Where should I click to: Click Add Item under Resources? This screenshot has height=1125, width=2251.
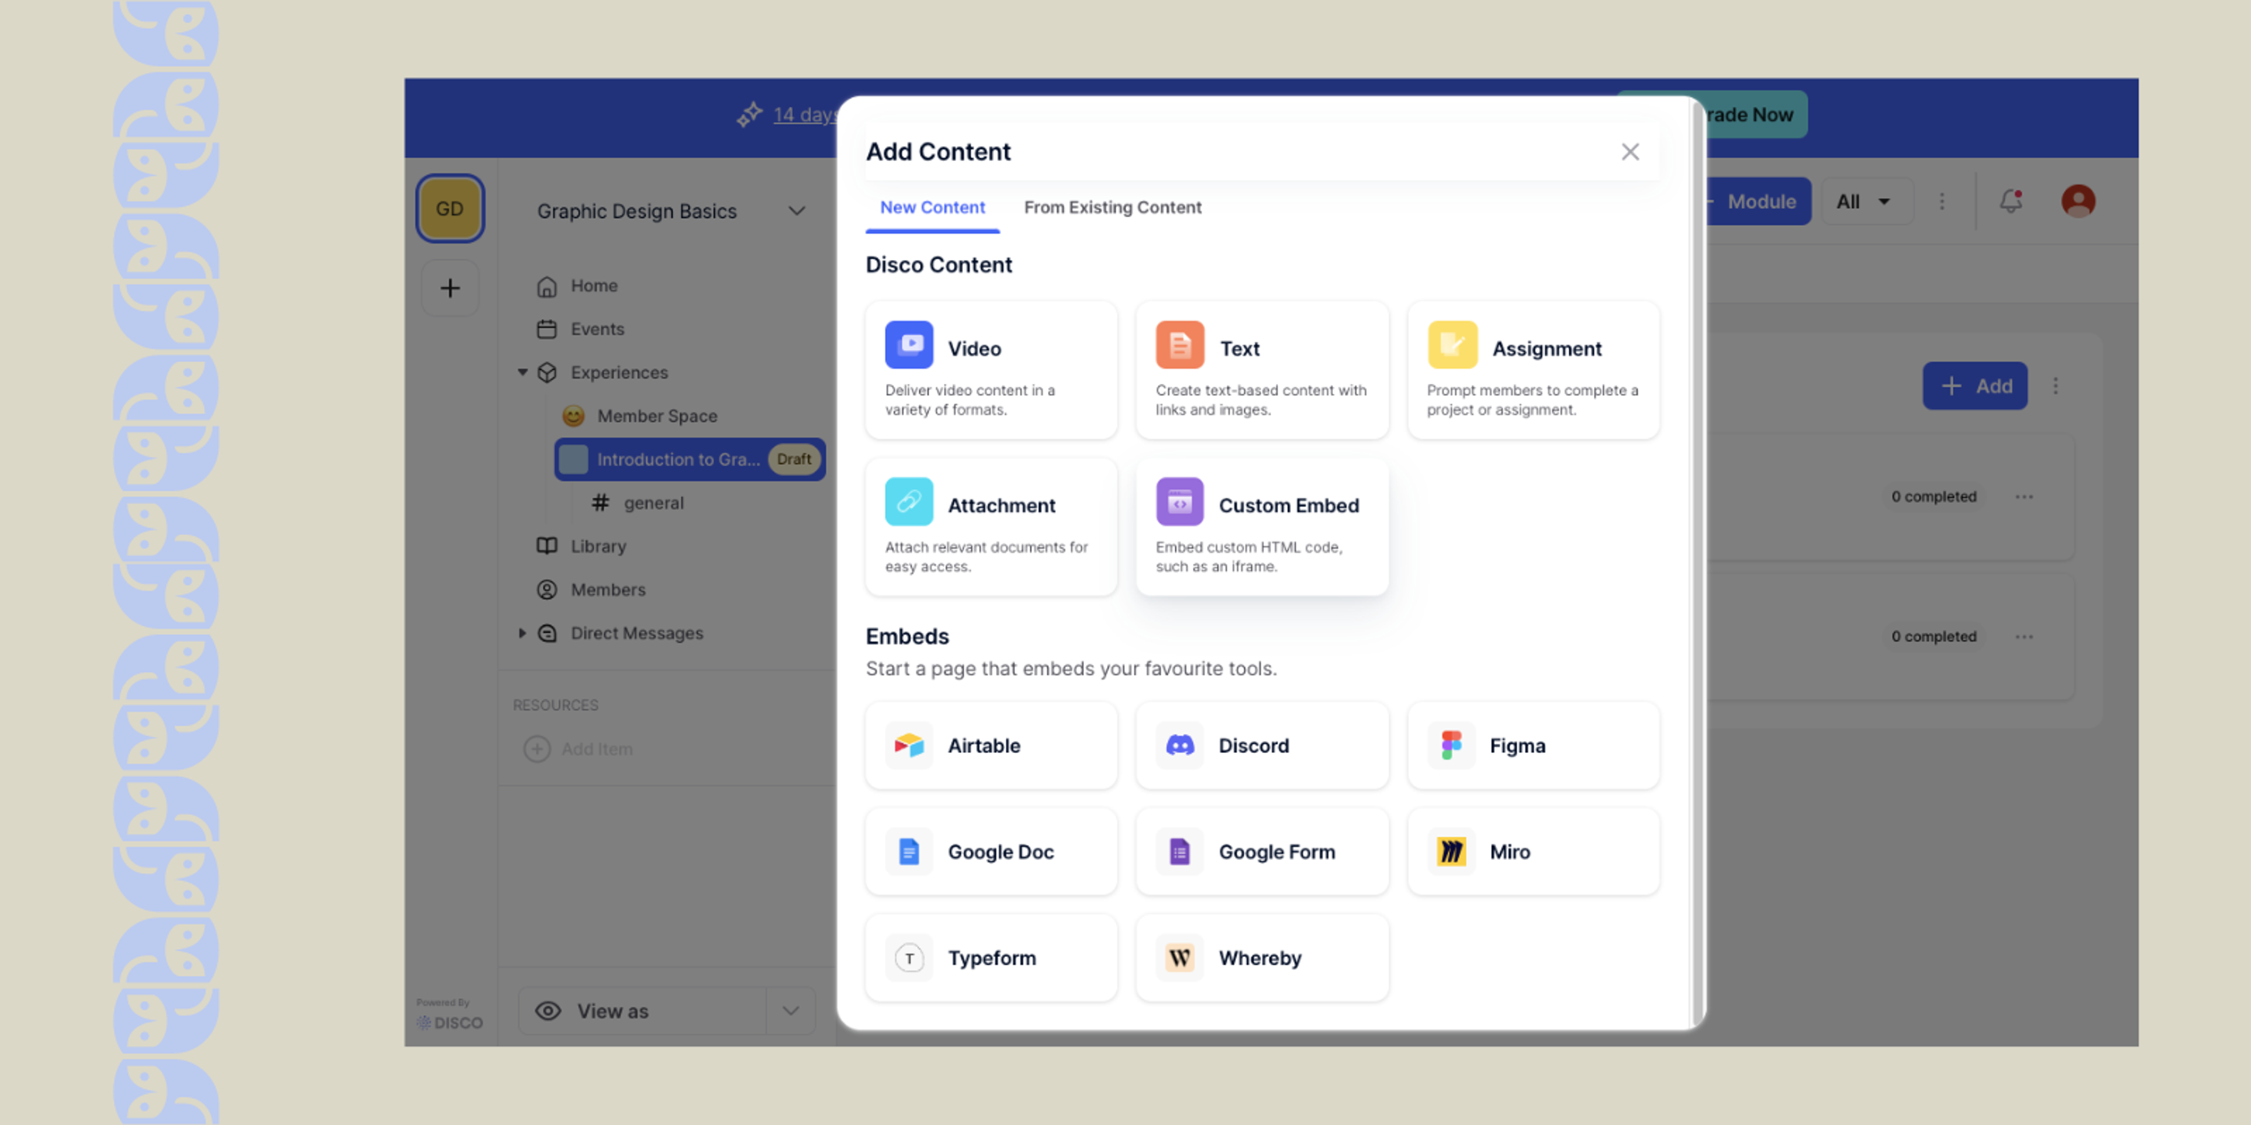coord(577,749)
